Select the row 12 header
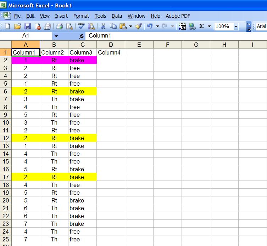267x246 pixels. click(x=6, y=138)
